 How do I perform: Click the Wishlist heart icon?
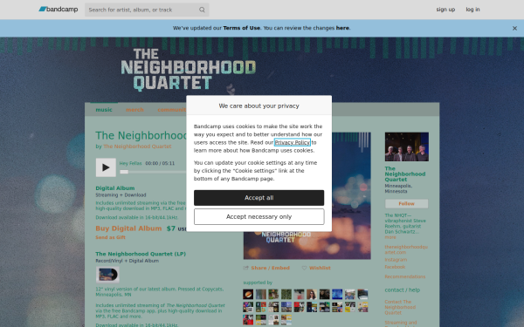[304, 268]
